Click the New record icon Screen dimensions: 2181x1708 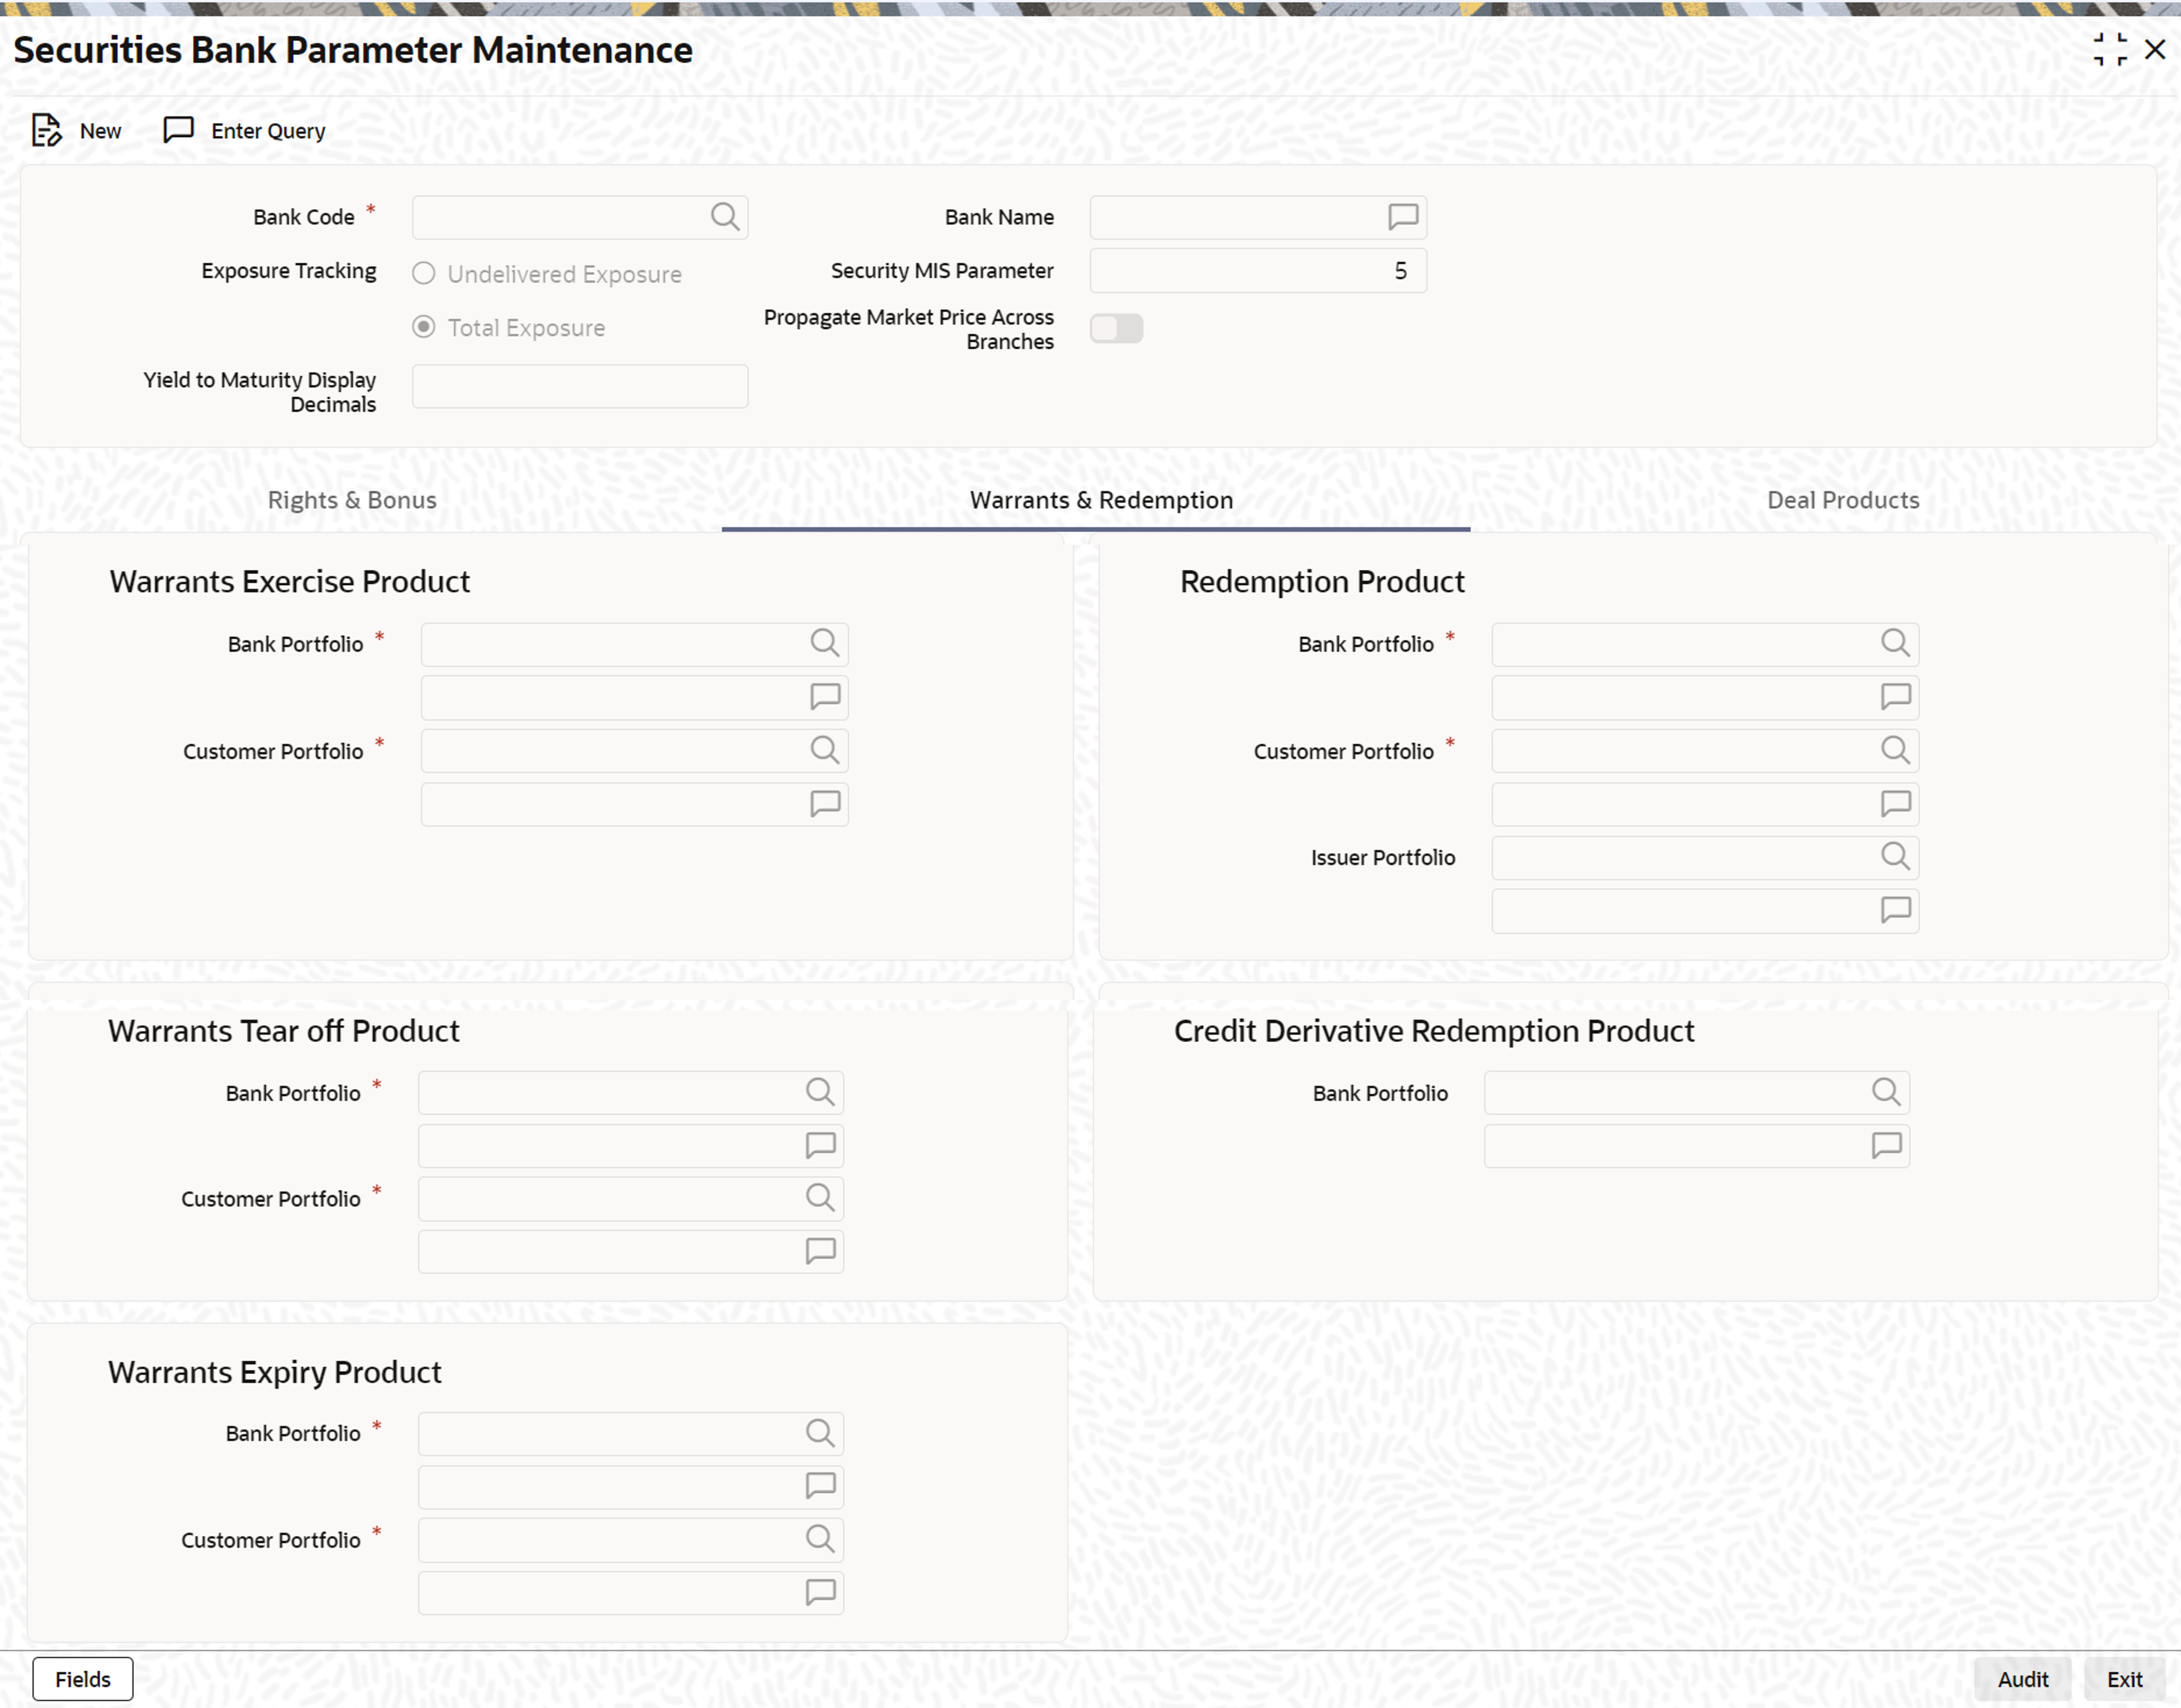coord(47,130)
